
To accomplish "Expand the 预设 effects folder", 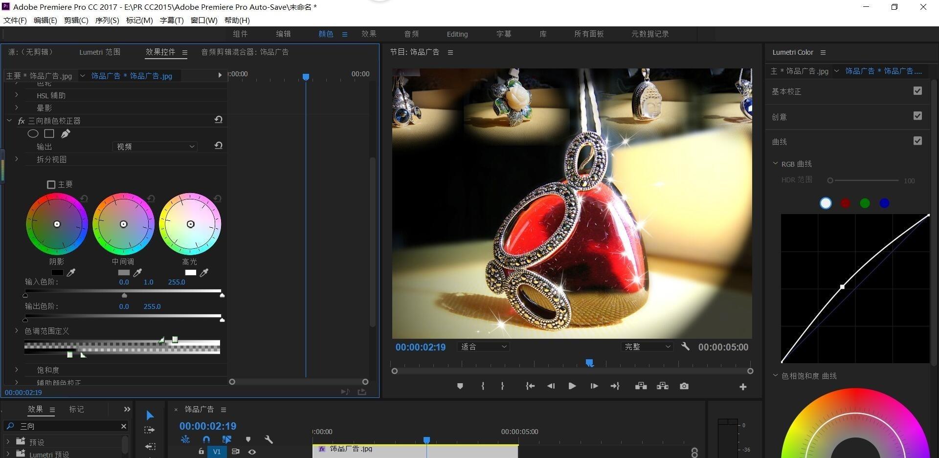I will (x=8, y=441).
